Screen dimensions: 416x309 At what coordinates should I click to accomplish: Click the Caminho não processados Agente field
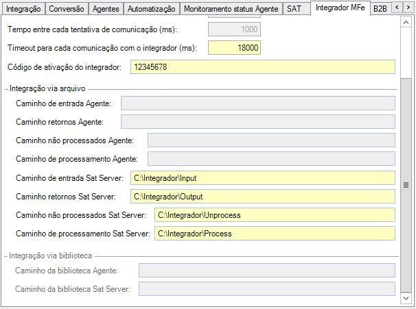click(271, 140)
